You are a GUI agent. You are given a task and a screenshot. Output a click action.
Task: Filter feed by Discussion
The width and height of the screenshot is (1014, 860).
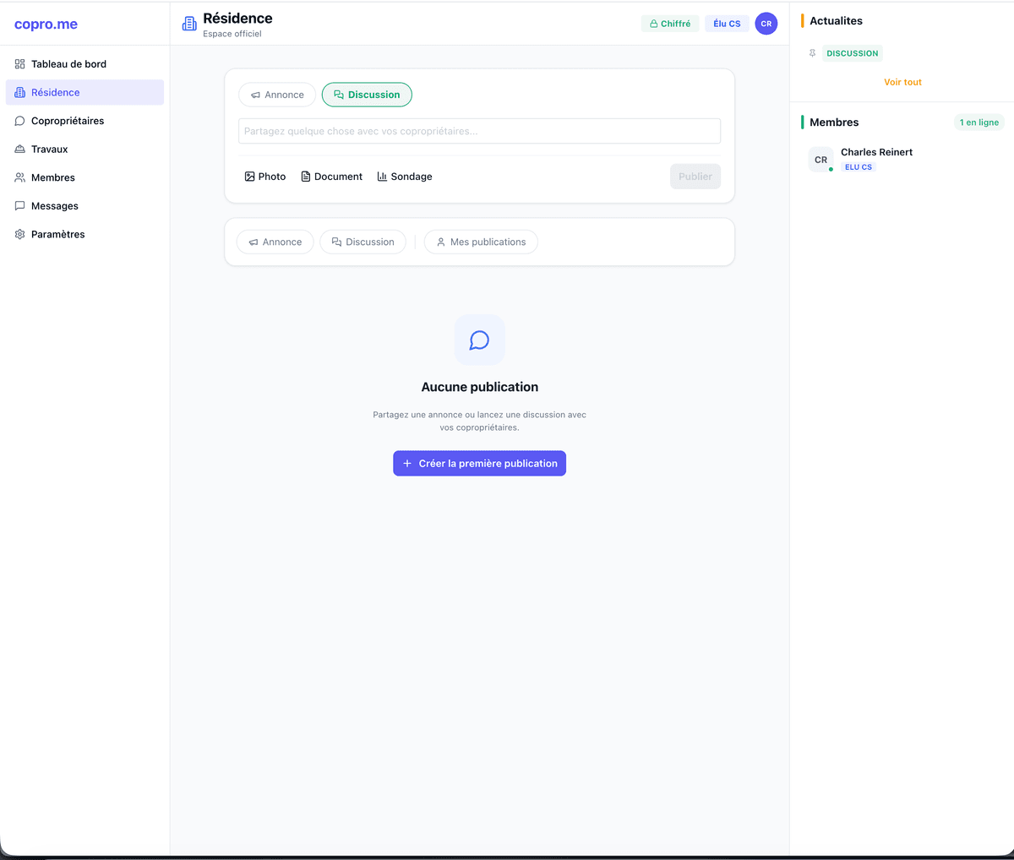363,242
